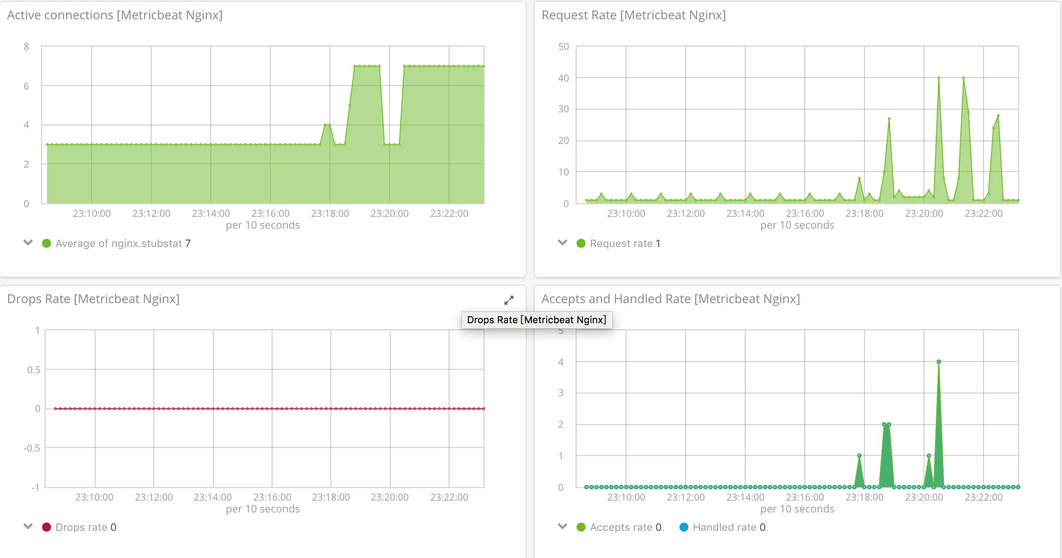Image resolution: width=1062 pixels, height=558 pixels.
Task: Collapse the legend chevron under Drops Rate chart
Action: pyautogui.click(x=28, y=527)
